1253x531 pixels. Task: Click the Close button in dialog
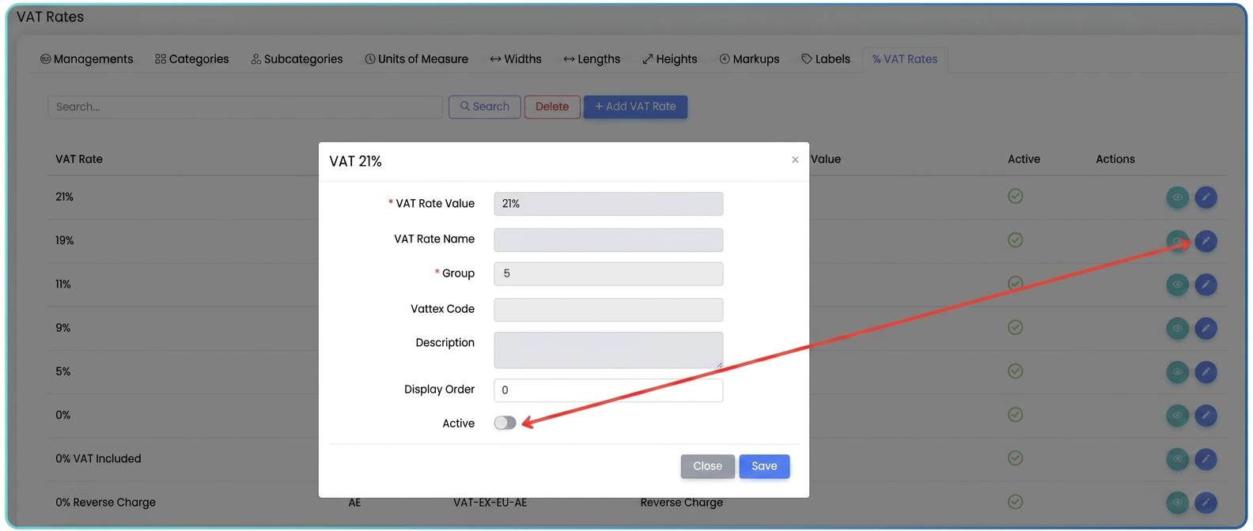point(707,466)
